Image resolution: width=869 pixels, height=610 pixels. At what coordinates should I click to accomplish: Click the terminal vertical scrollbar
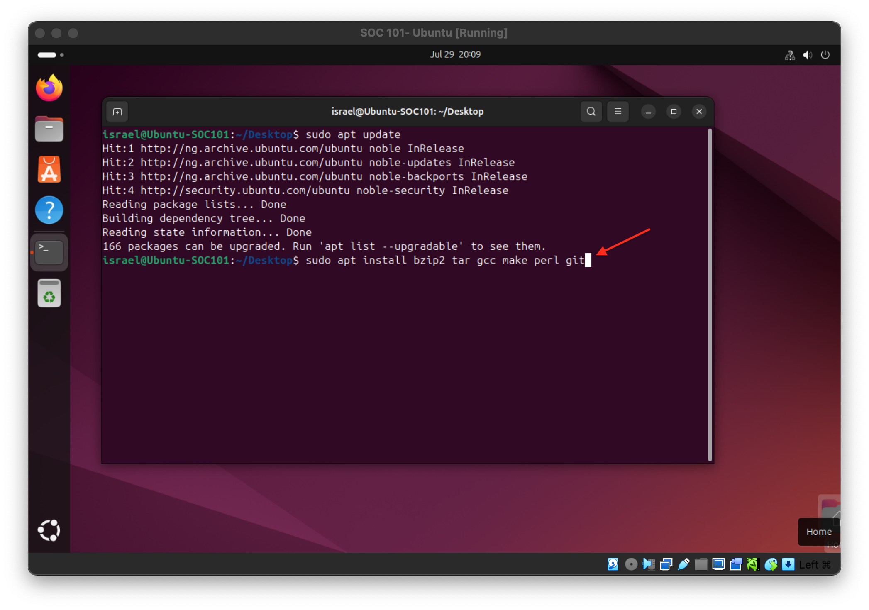coord(710,295)
